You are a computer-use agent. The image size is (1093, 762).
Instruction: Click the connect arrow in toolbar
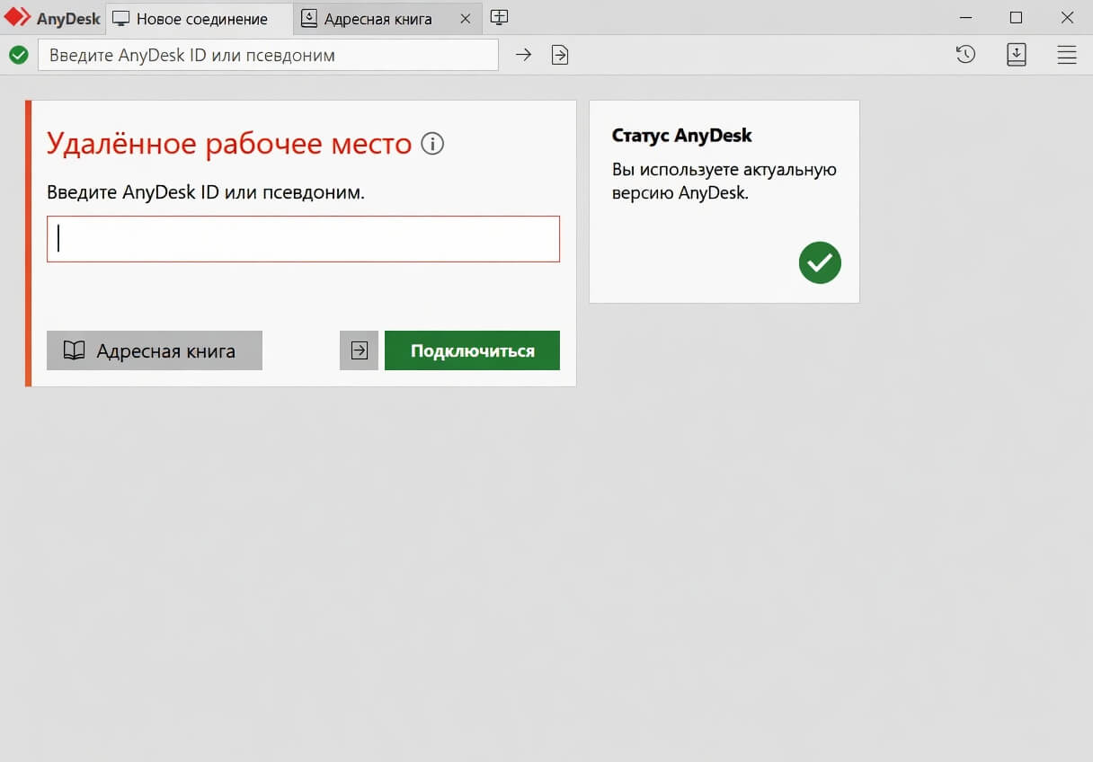[523, 55]
